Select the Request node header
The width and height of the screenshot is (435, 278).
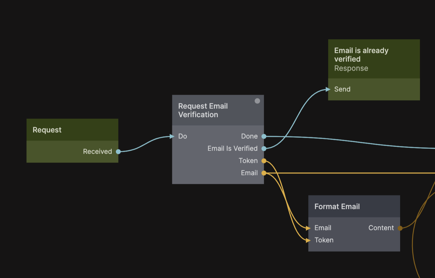click(72, 130)
